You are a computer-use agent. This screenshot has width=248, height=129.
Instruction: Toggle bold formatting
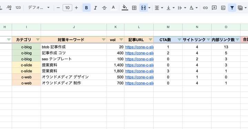point(86,8)
